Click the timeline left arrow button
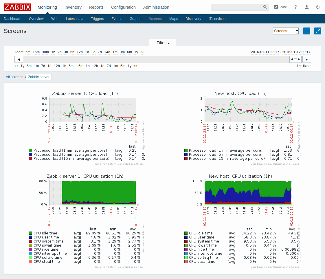 [x=19, y=59]
